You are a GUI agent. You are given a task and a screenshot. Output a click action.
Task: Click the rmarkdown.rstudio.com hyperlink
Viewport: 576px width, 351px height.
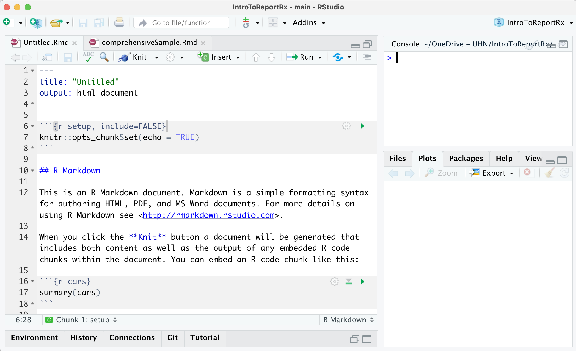(x=209, y=215)
